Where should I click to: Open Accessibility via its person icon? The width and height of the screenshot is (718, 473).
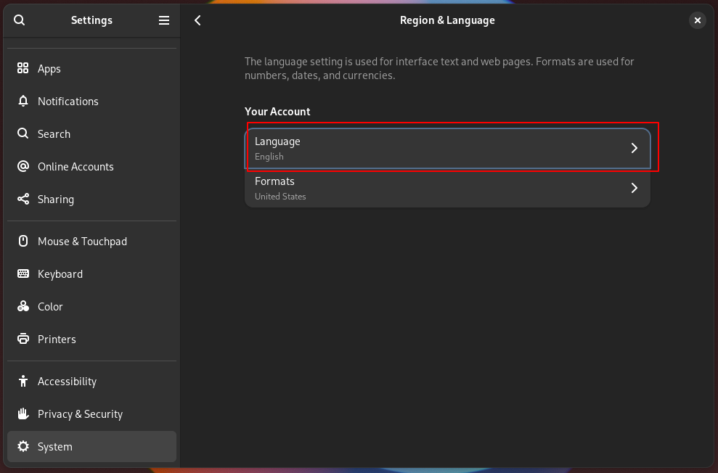click(x=23, y=381)
